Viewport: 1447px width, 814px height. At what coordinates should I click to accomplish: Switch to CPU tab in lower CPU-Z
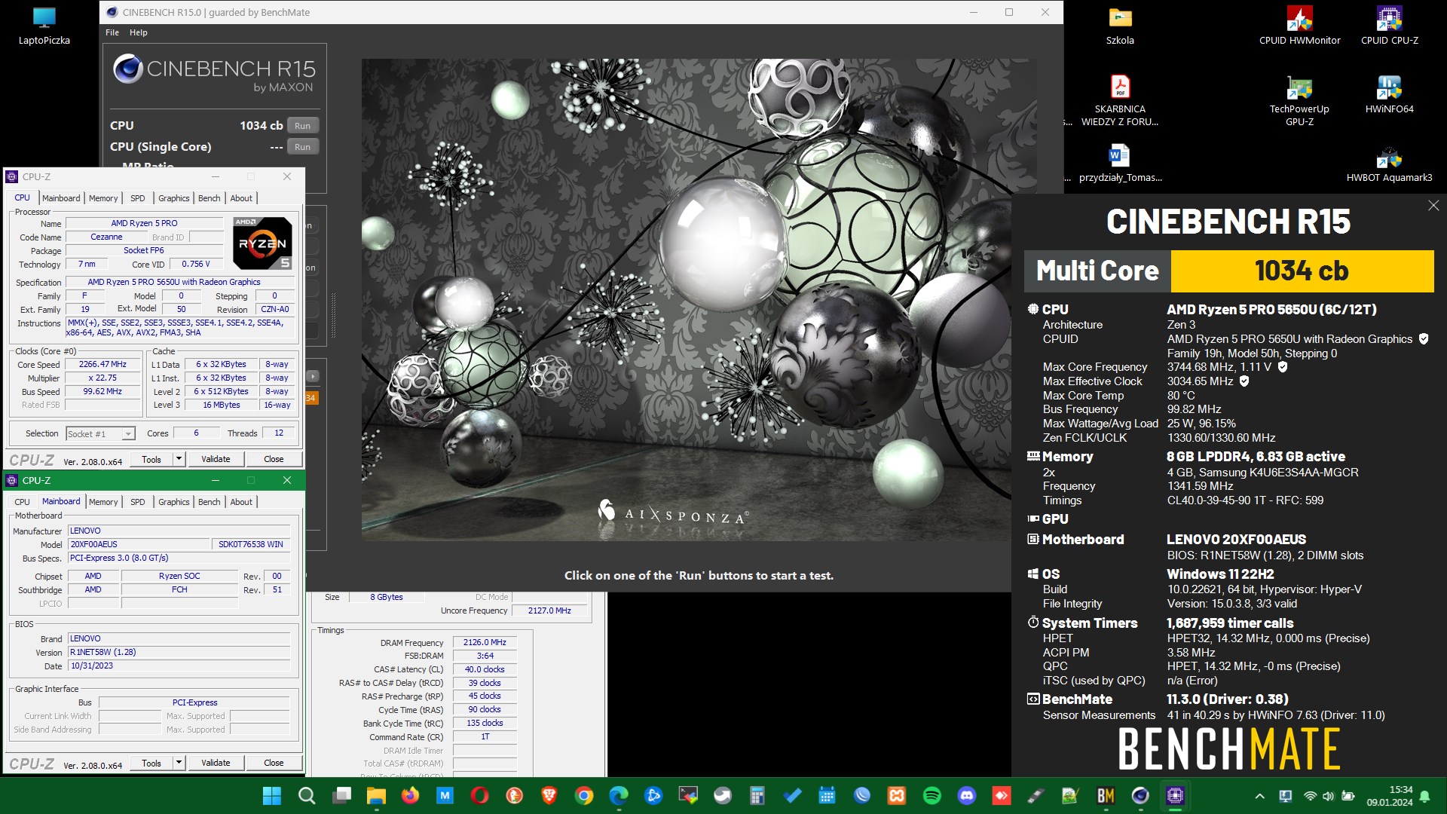(x=23, y=502)
